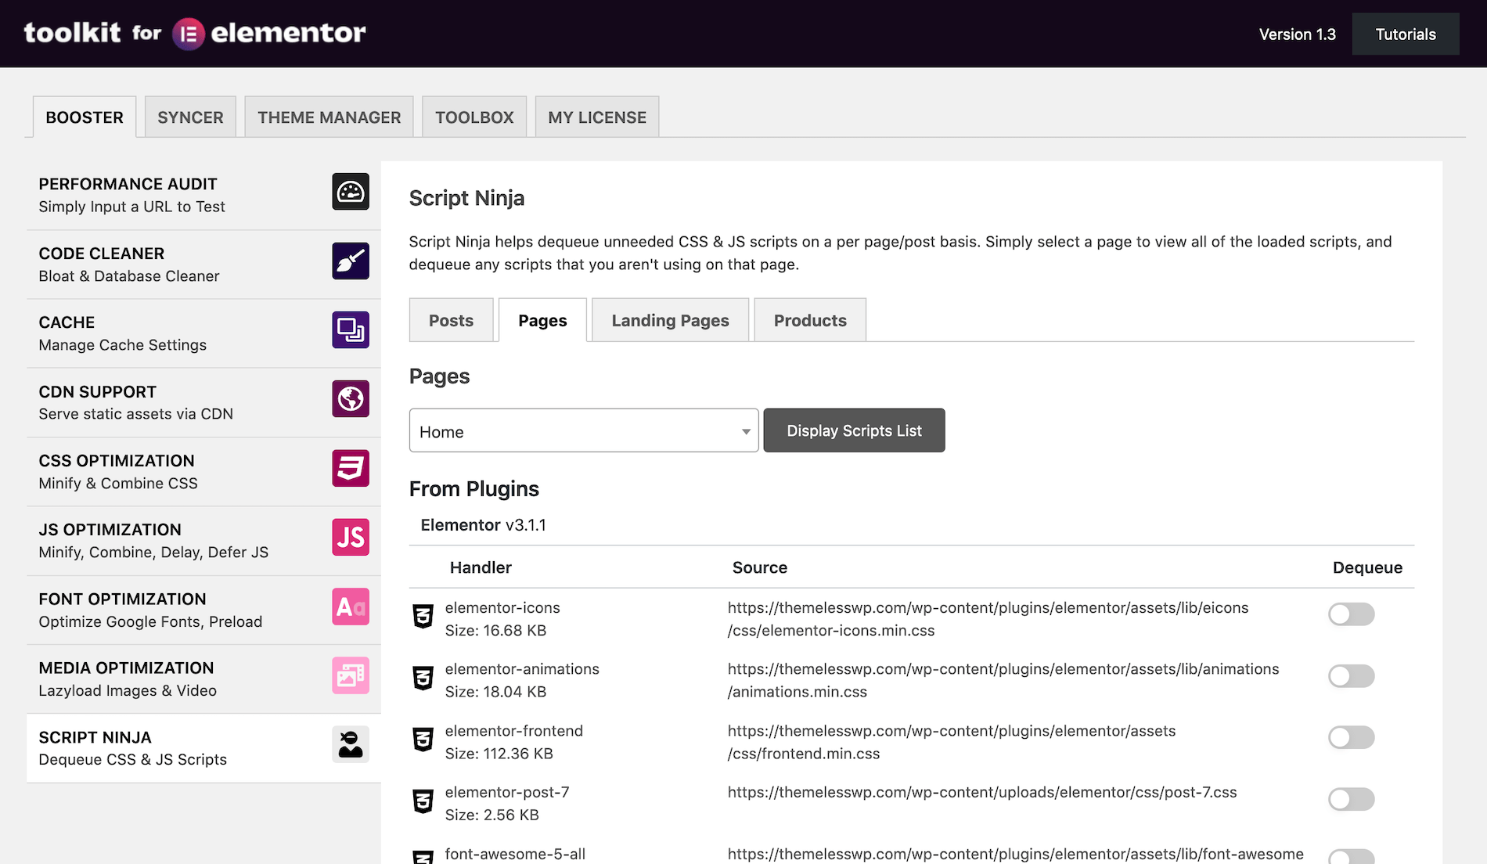Screen dimensions: 1487x864
Task: Open the Home page select dropdown
Action: pos(584,430)
